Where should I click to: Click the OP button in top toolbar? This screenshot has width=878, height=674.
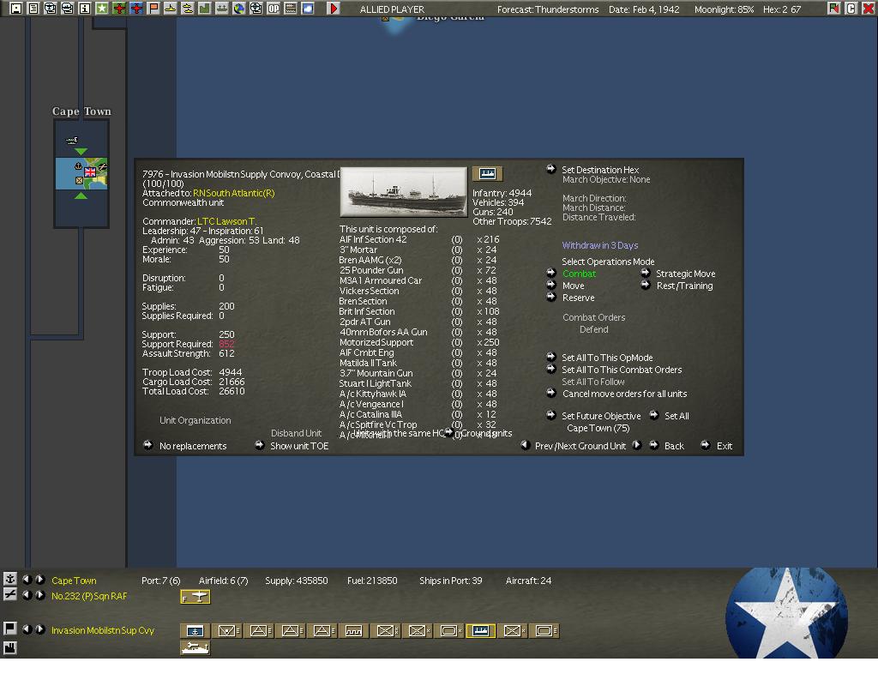pos(274,9)
